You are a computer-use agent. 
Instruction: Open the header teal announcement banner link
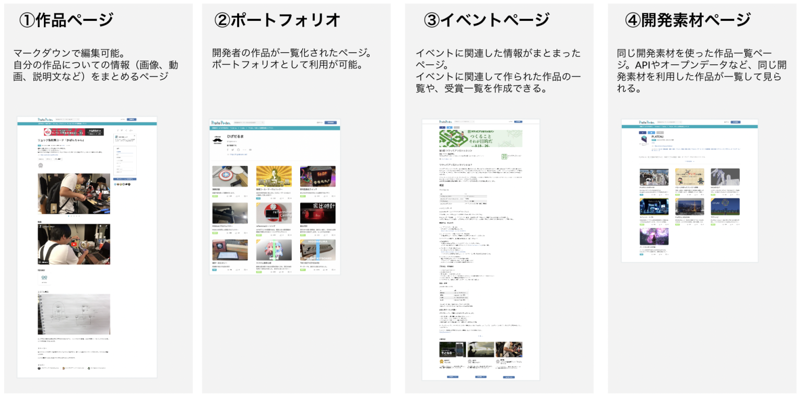[63, 124]
